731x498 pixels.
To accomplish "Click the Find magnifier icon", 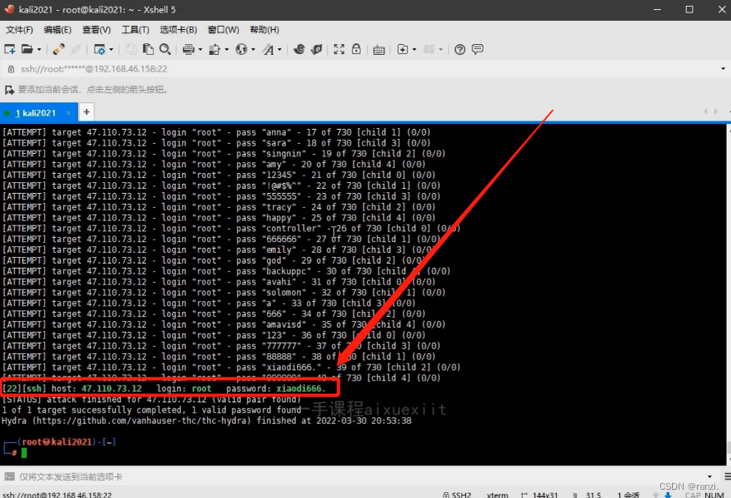I will 165,49.
